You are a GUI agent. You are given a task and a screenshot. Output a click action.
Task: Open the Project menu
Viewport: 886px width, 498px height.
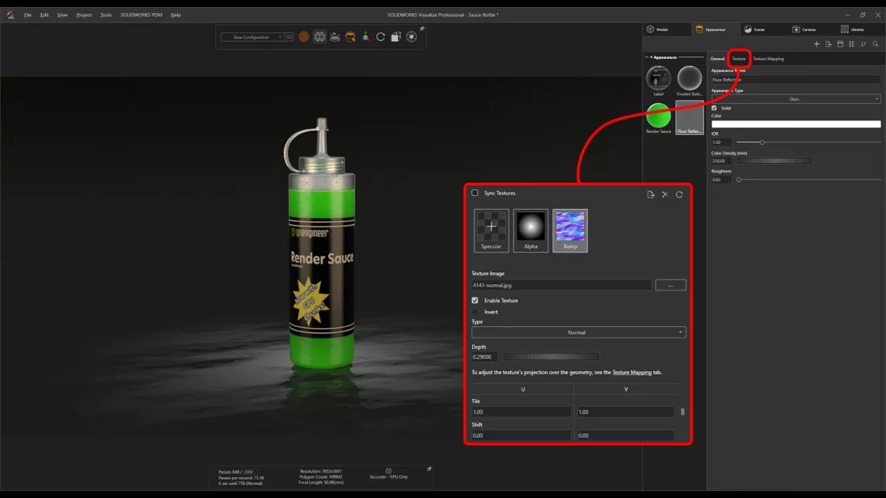tap(84, 15)
